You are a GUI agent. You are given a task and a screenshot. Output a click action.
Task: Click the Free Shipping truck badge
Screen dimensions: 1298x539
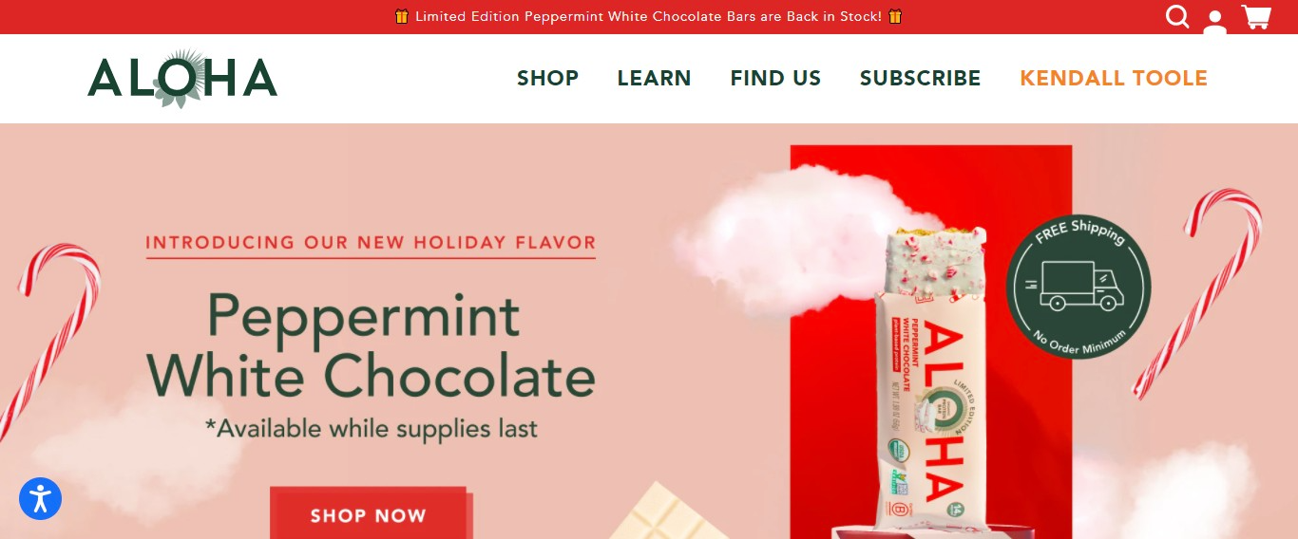click(1078, 287)
